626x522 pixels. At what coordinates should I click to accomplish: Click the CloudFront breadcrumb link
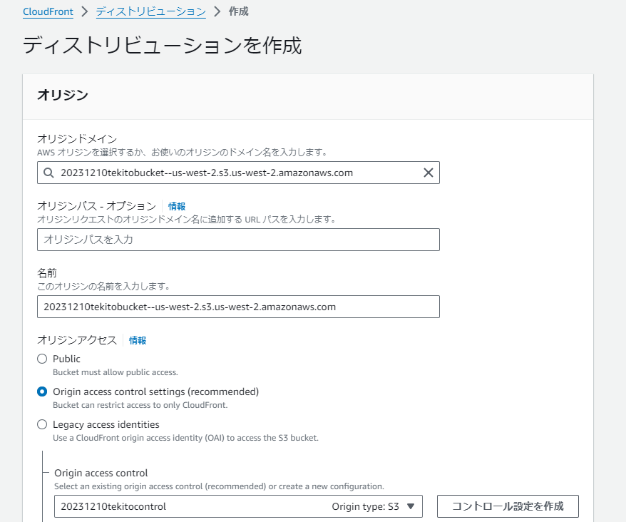tap(48, 11)
